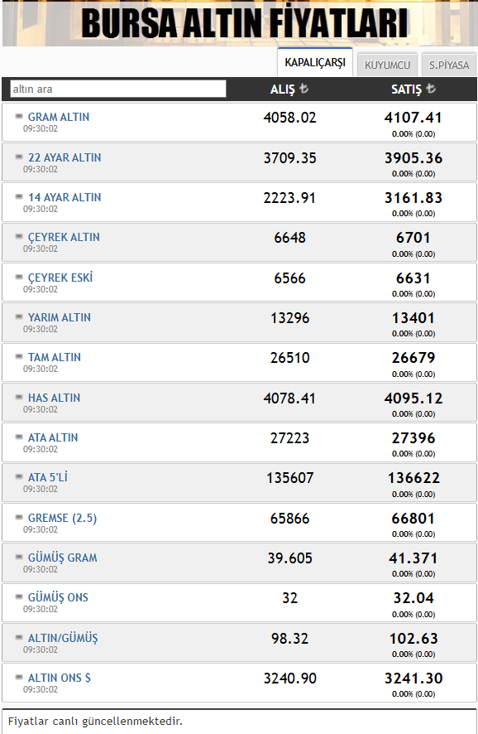Image resolution: width=478 pixels, height=734 pixels.
Task: Click the 14 AYAR ALTIN link
Action: tap(65, 197)
